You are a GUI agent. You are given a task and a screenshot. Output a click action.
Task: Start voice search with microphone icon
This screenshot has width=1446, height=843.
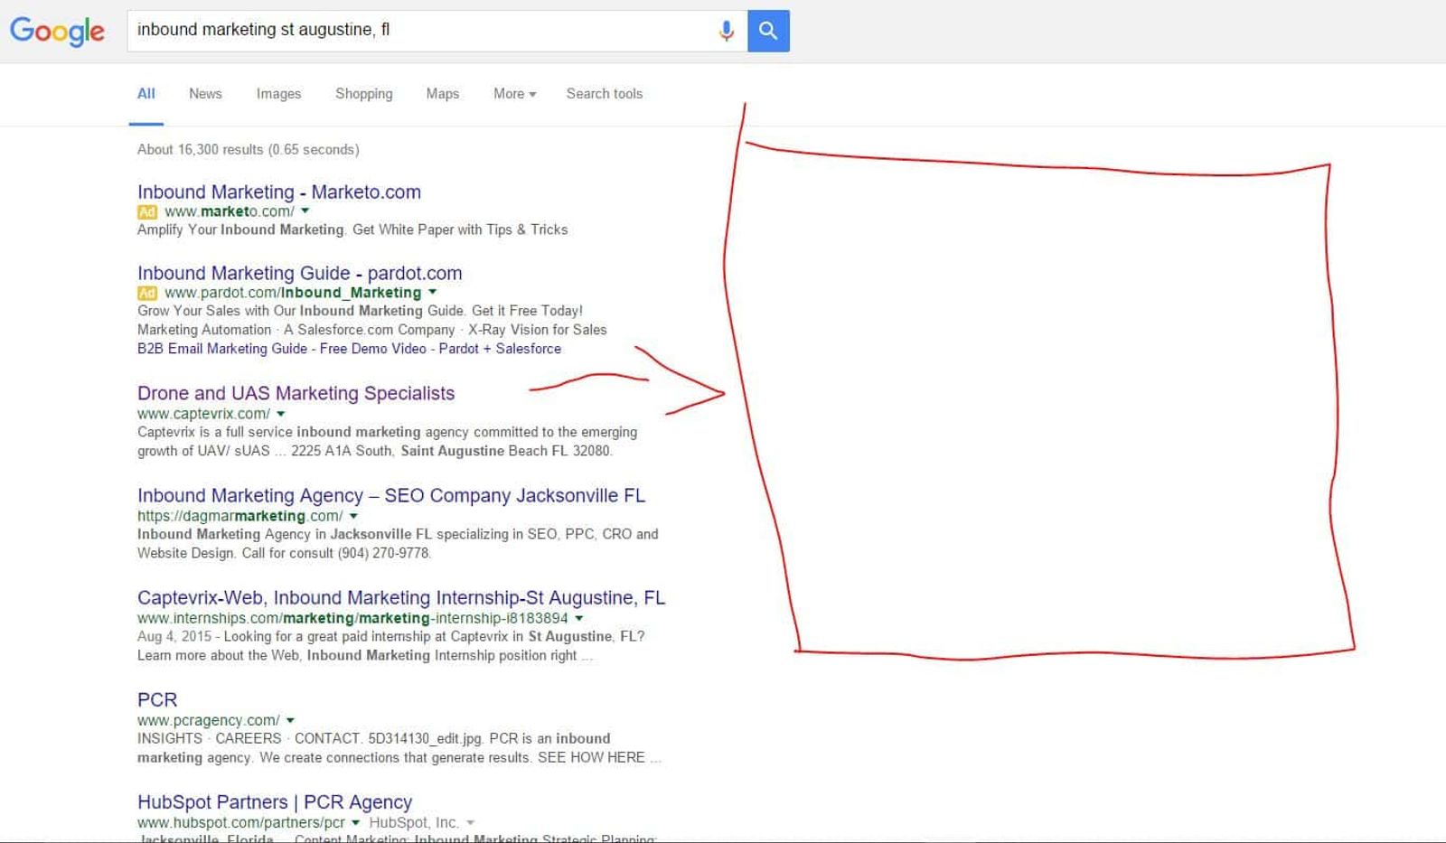726,31
